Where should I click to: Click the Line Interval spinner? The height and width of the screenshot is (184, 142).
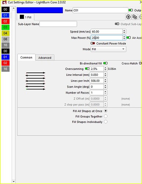[x=105, y=75]
